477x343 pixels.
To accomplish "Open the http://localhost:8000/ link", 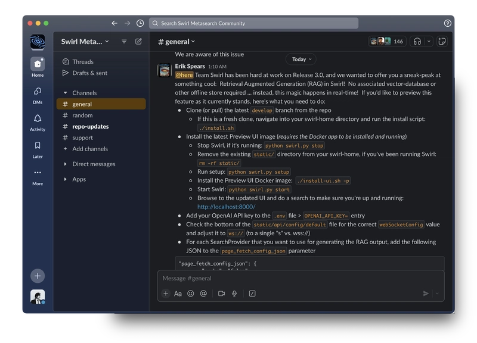I will point(226,207).
